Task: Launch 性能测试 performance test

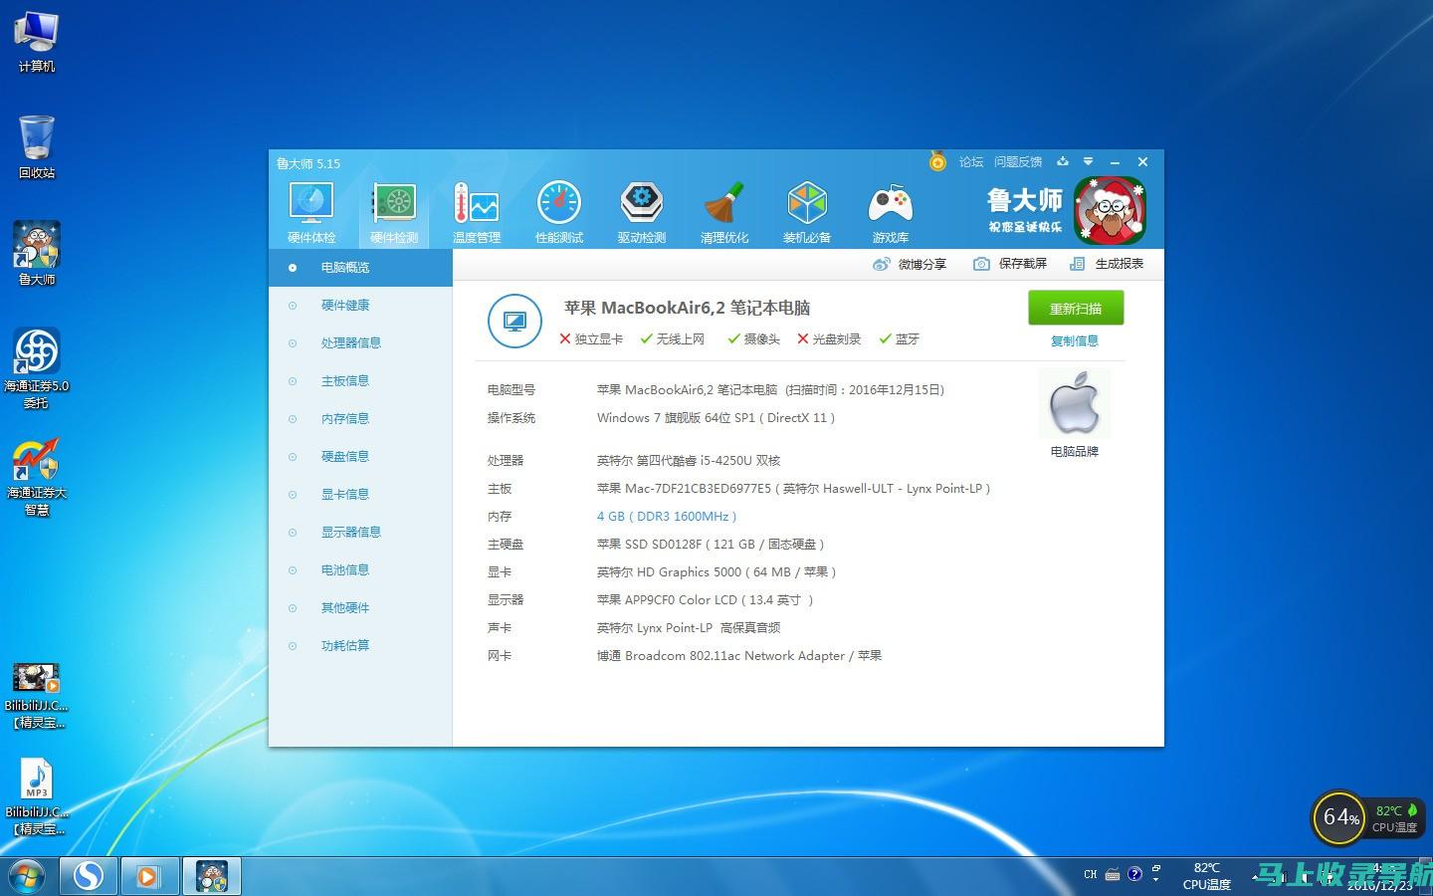Action: tap(559, 212)
